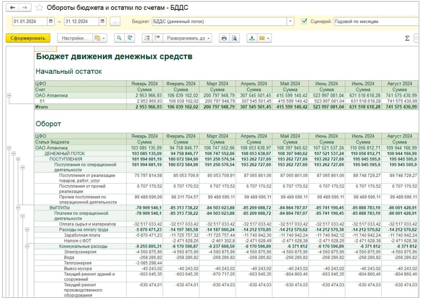The width and height of the screenshot is (422, 299).
Task: Collapse the ВЫПЛАТЫ tree group
Action: (18, 207)
